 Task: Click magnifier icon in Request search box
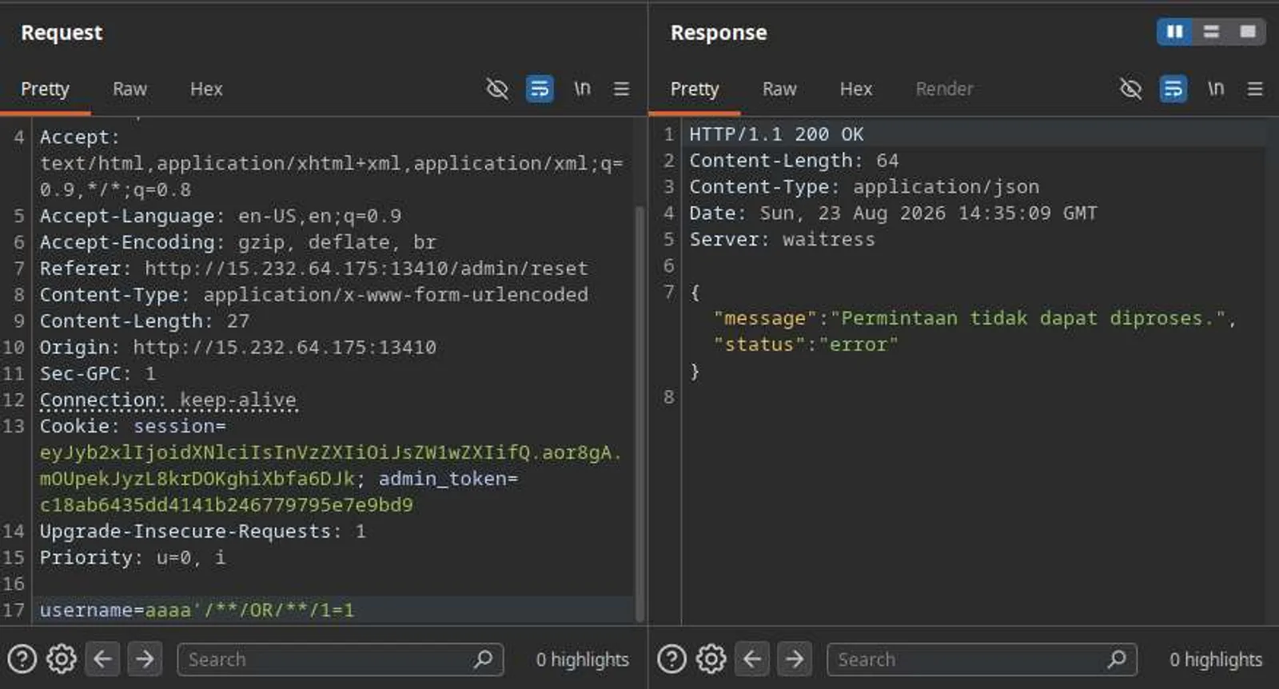coord(483,659)
